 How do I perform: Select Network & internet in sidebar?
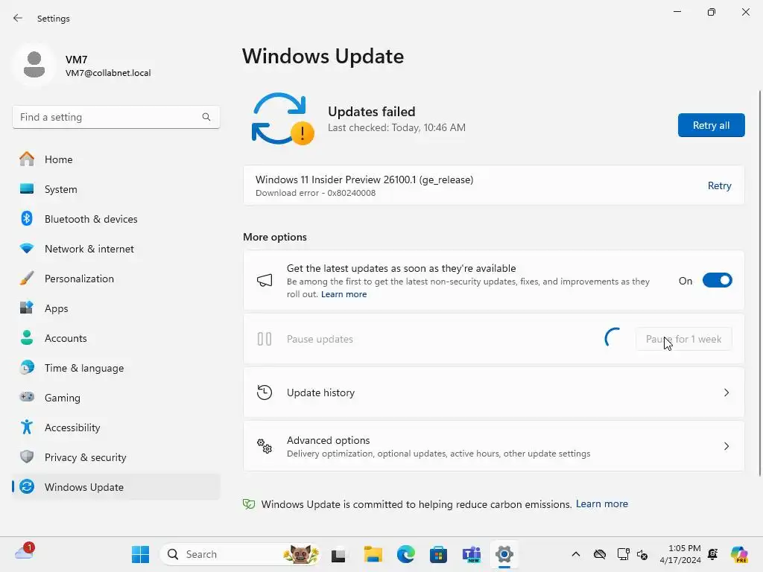pyautogui.click(x=115, y=248)
